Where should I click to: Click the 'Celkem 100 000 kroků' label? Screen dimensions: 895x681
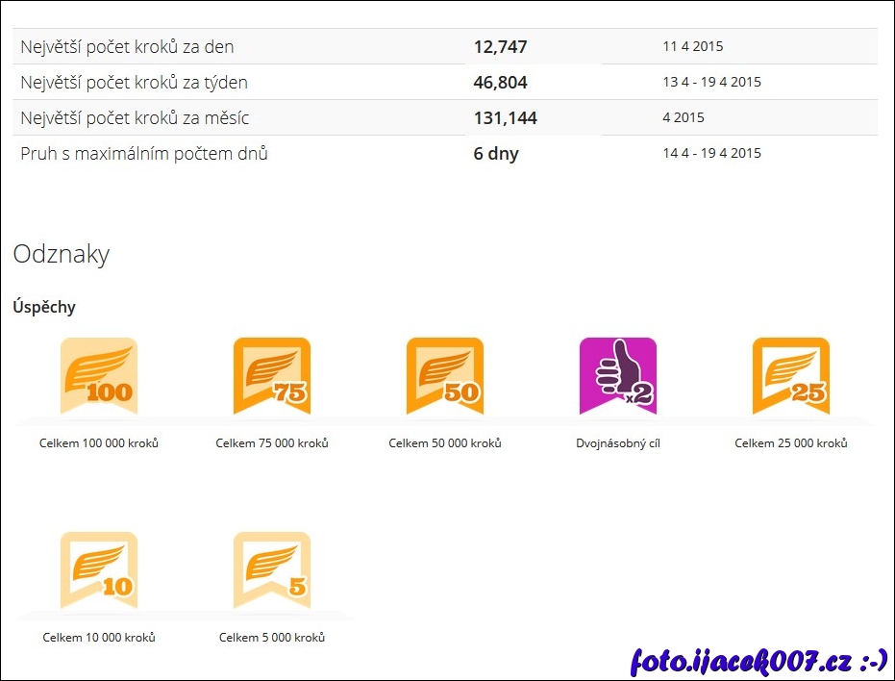point(99,443)
